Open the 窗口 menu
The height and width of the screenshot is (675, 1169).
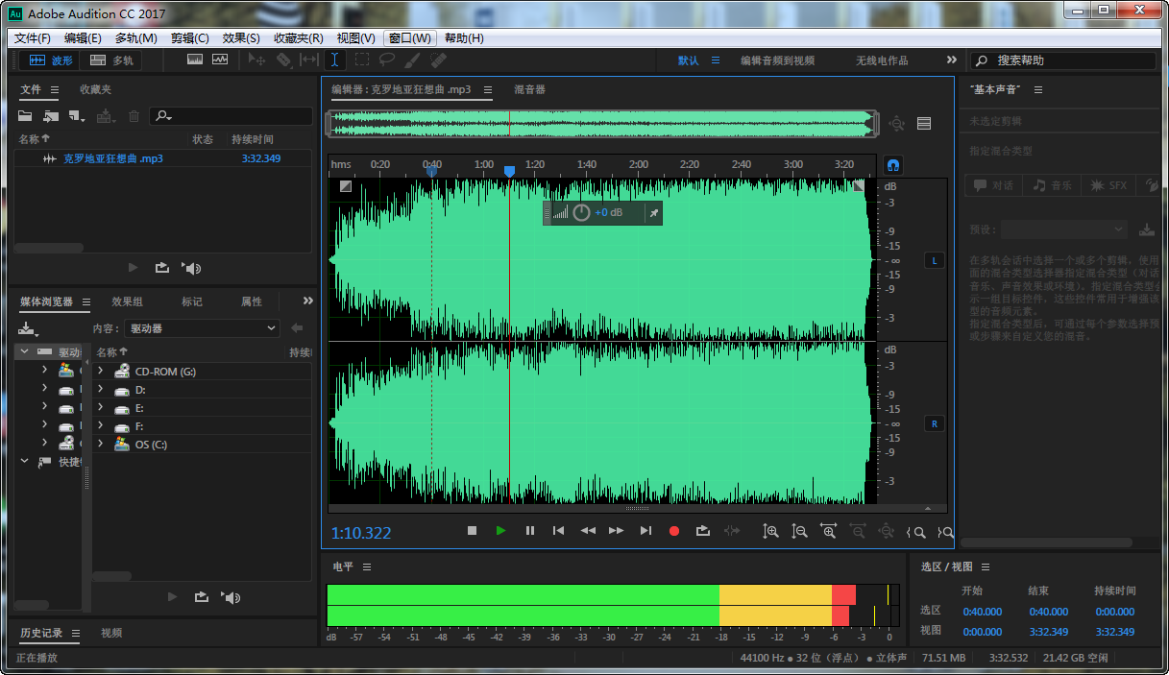(x=408, y=37)
